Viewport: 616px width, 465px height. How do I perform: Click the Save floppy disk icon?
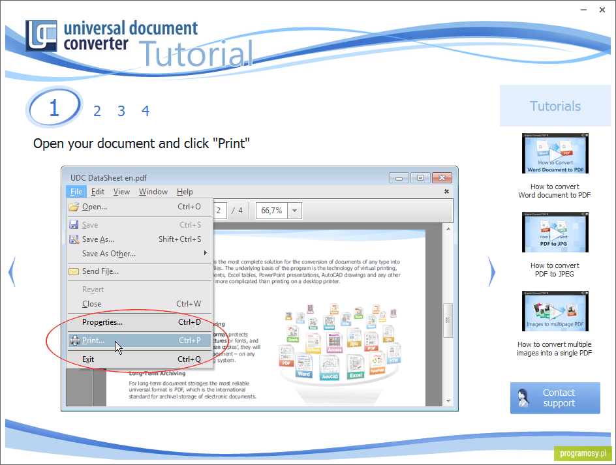(74, 224)
